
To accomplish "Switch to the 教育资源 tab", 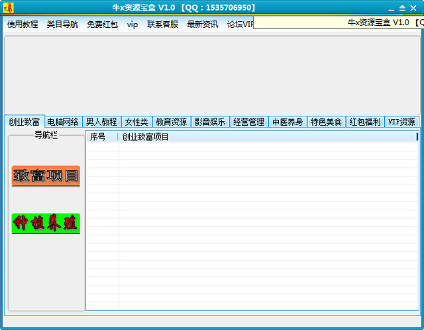I will coord(172,122).
